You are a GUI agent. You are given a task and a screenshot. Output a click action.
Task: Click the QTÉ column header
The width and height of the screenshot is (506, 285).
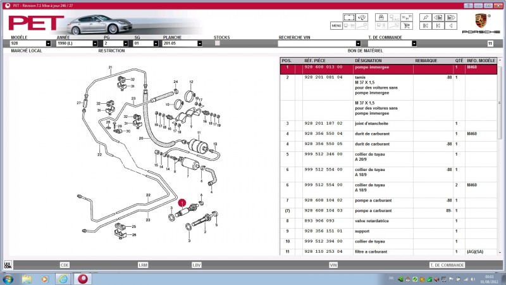459,60
